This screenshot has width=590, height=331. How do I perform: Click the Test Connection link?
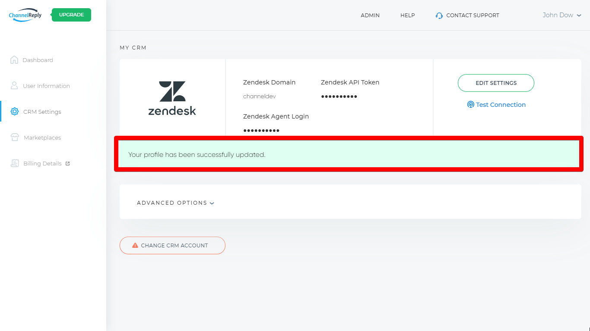496,105
